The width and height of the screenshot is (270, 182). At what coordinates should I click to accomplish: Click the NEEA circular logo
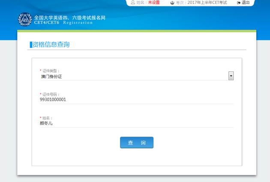tap(25, 19)
